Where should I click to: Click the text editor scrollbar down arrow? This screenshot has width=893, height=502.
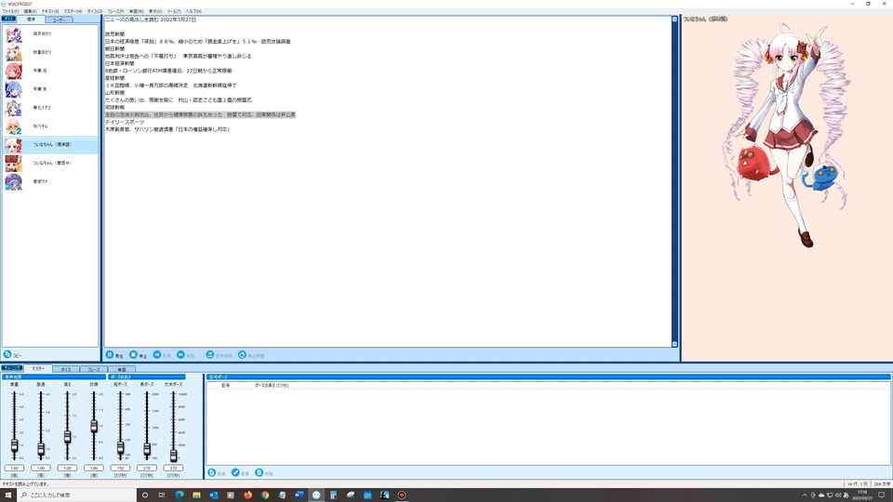click(675, 344)
